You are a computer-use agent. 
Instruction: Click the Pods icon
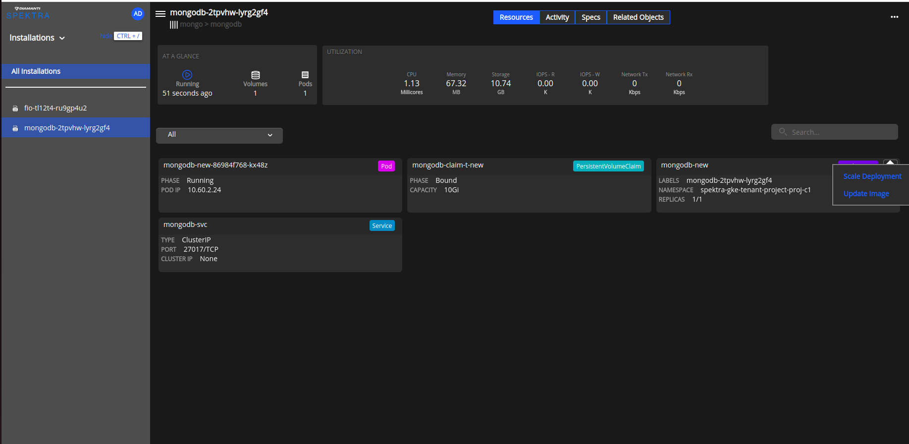[305, 75]
